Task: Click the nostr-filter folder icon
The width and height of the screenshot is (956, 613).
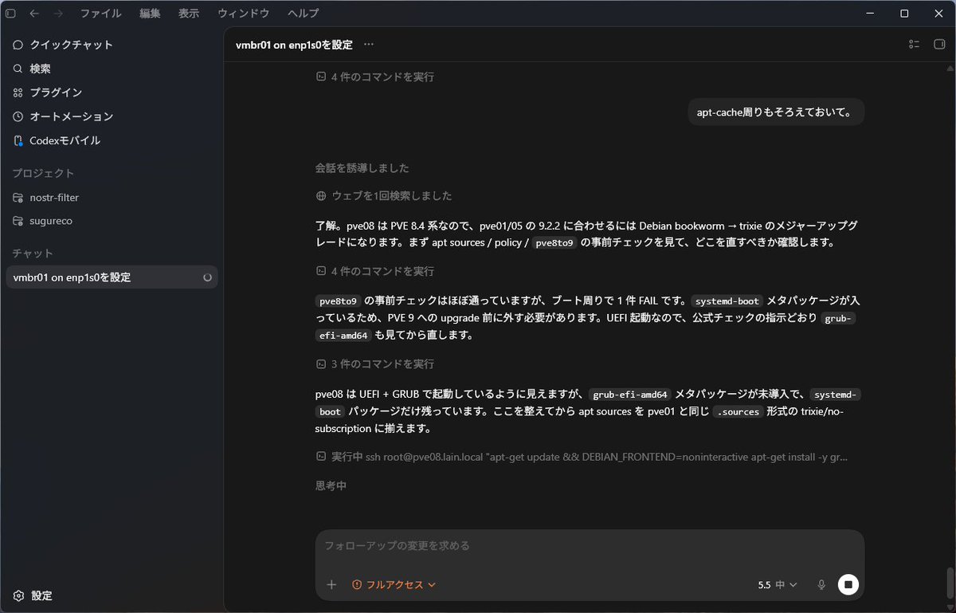Action: (18, 197)
